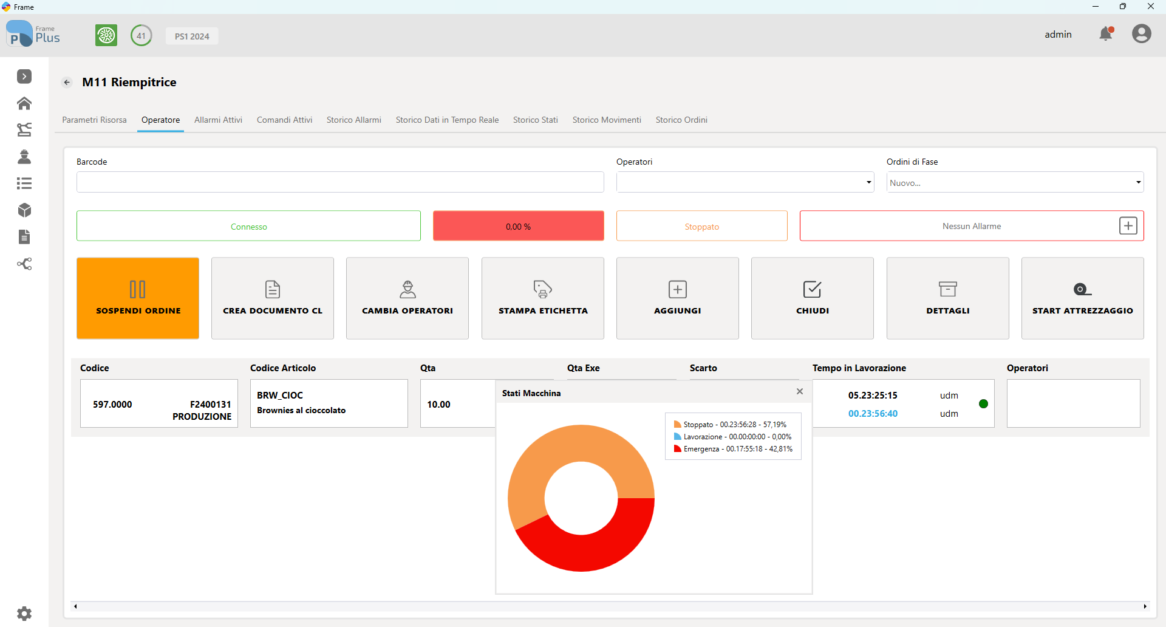The height and width of the screenshot is (627, 1166).
Task: Click the Stoppato orange legend swatch
Action: (677, 425)
